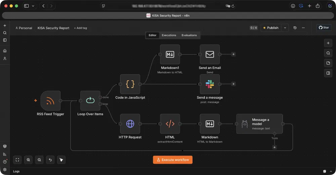Click the Loop Over Items done output
The image size is (336, 175).
tap(100, 97)
